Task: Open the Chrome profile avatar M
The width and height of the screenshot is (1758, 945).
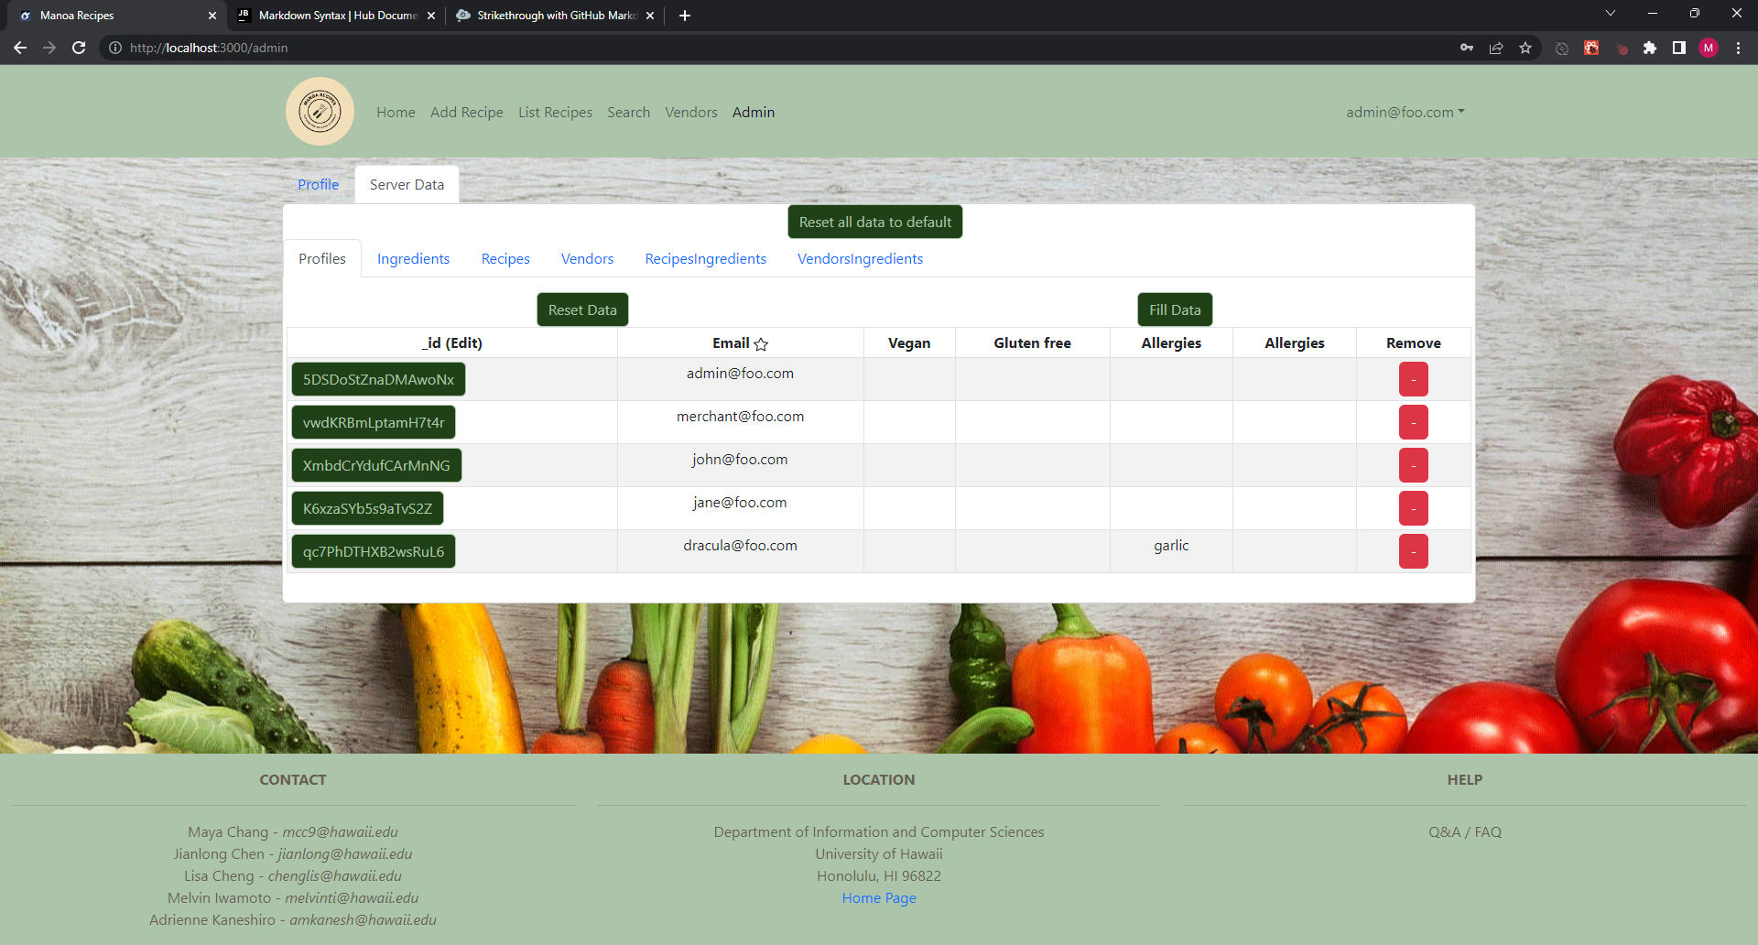Action: click(1709, 48)
